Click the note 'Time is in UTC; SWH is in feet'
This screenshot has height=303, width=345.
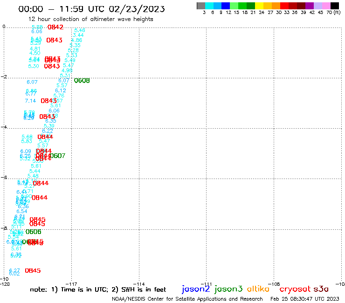98,289
